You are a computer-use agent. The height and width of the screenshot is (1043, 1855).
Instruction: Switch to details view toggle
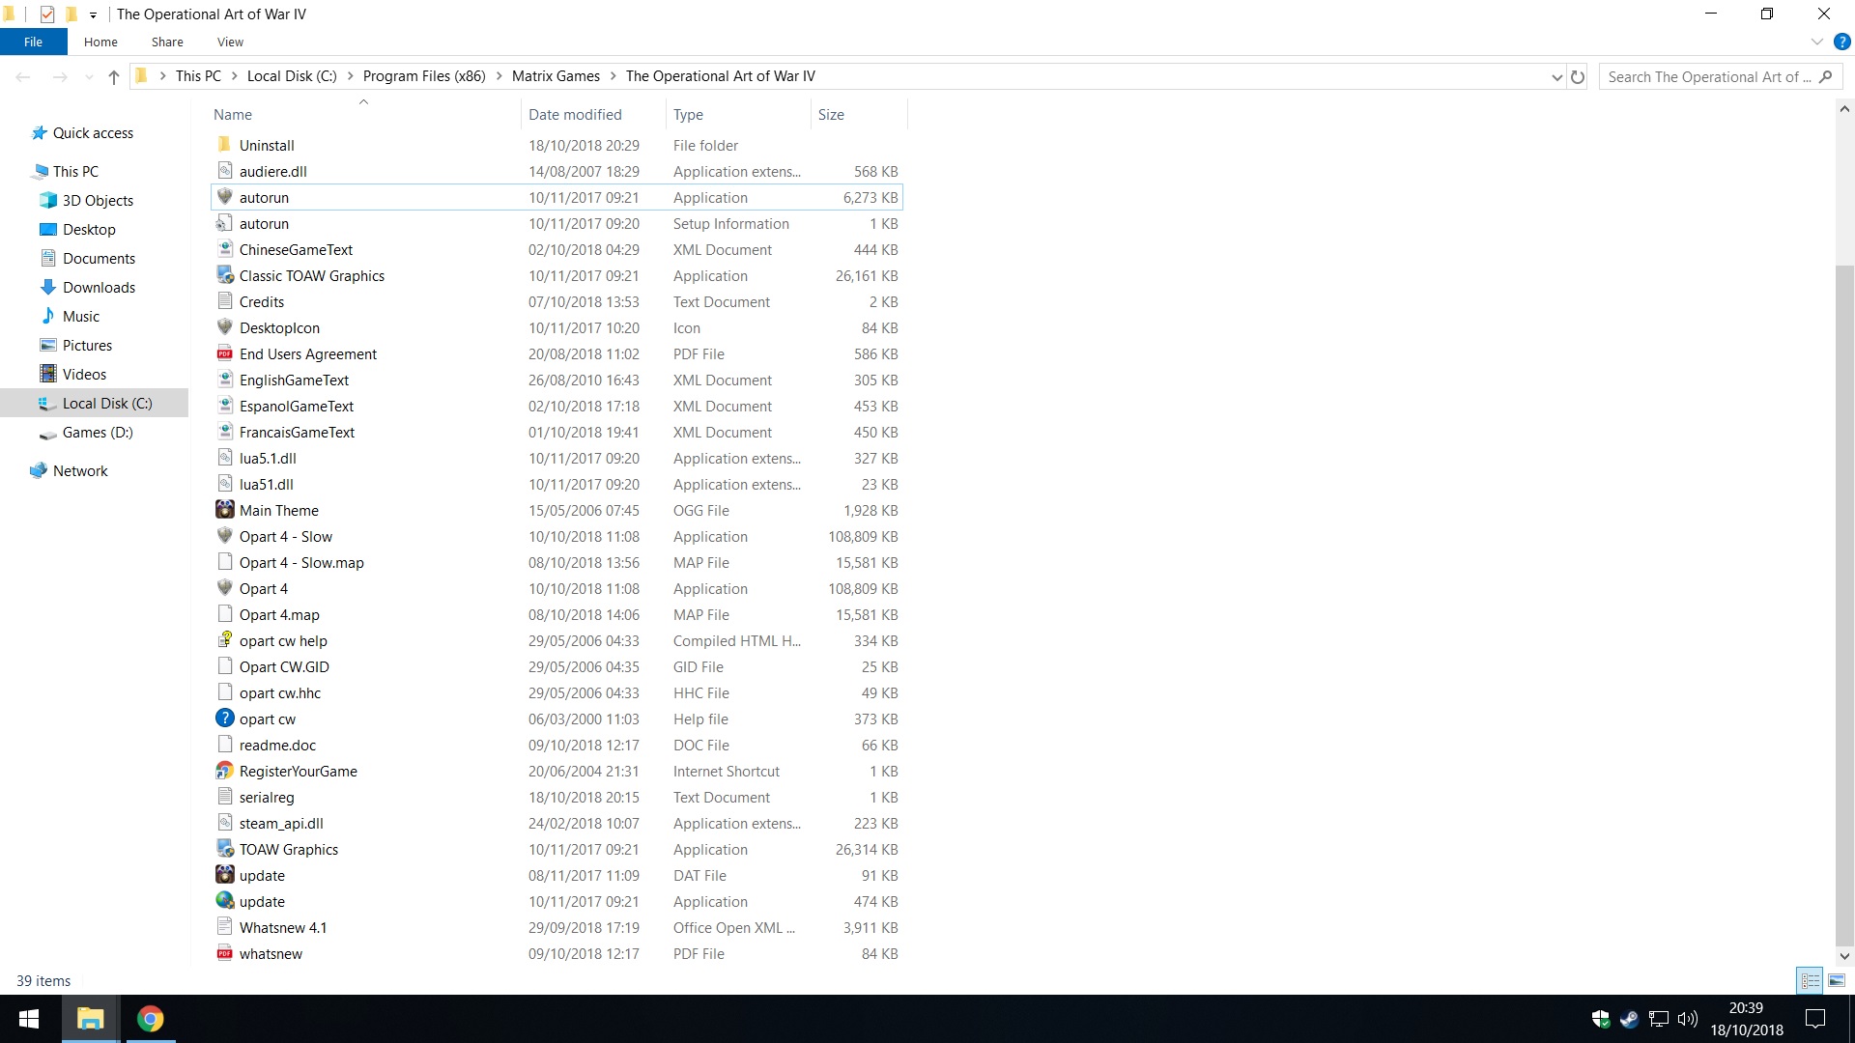coord(1811,980)
